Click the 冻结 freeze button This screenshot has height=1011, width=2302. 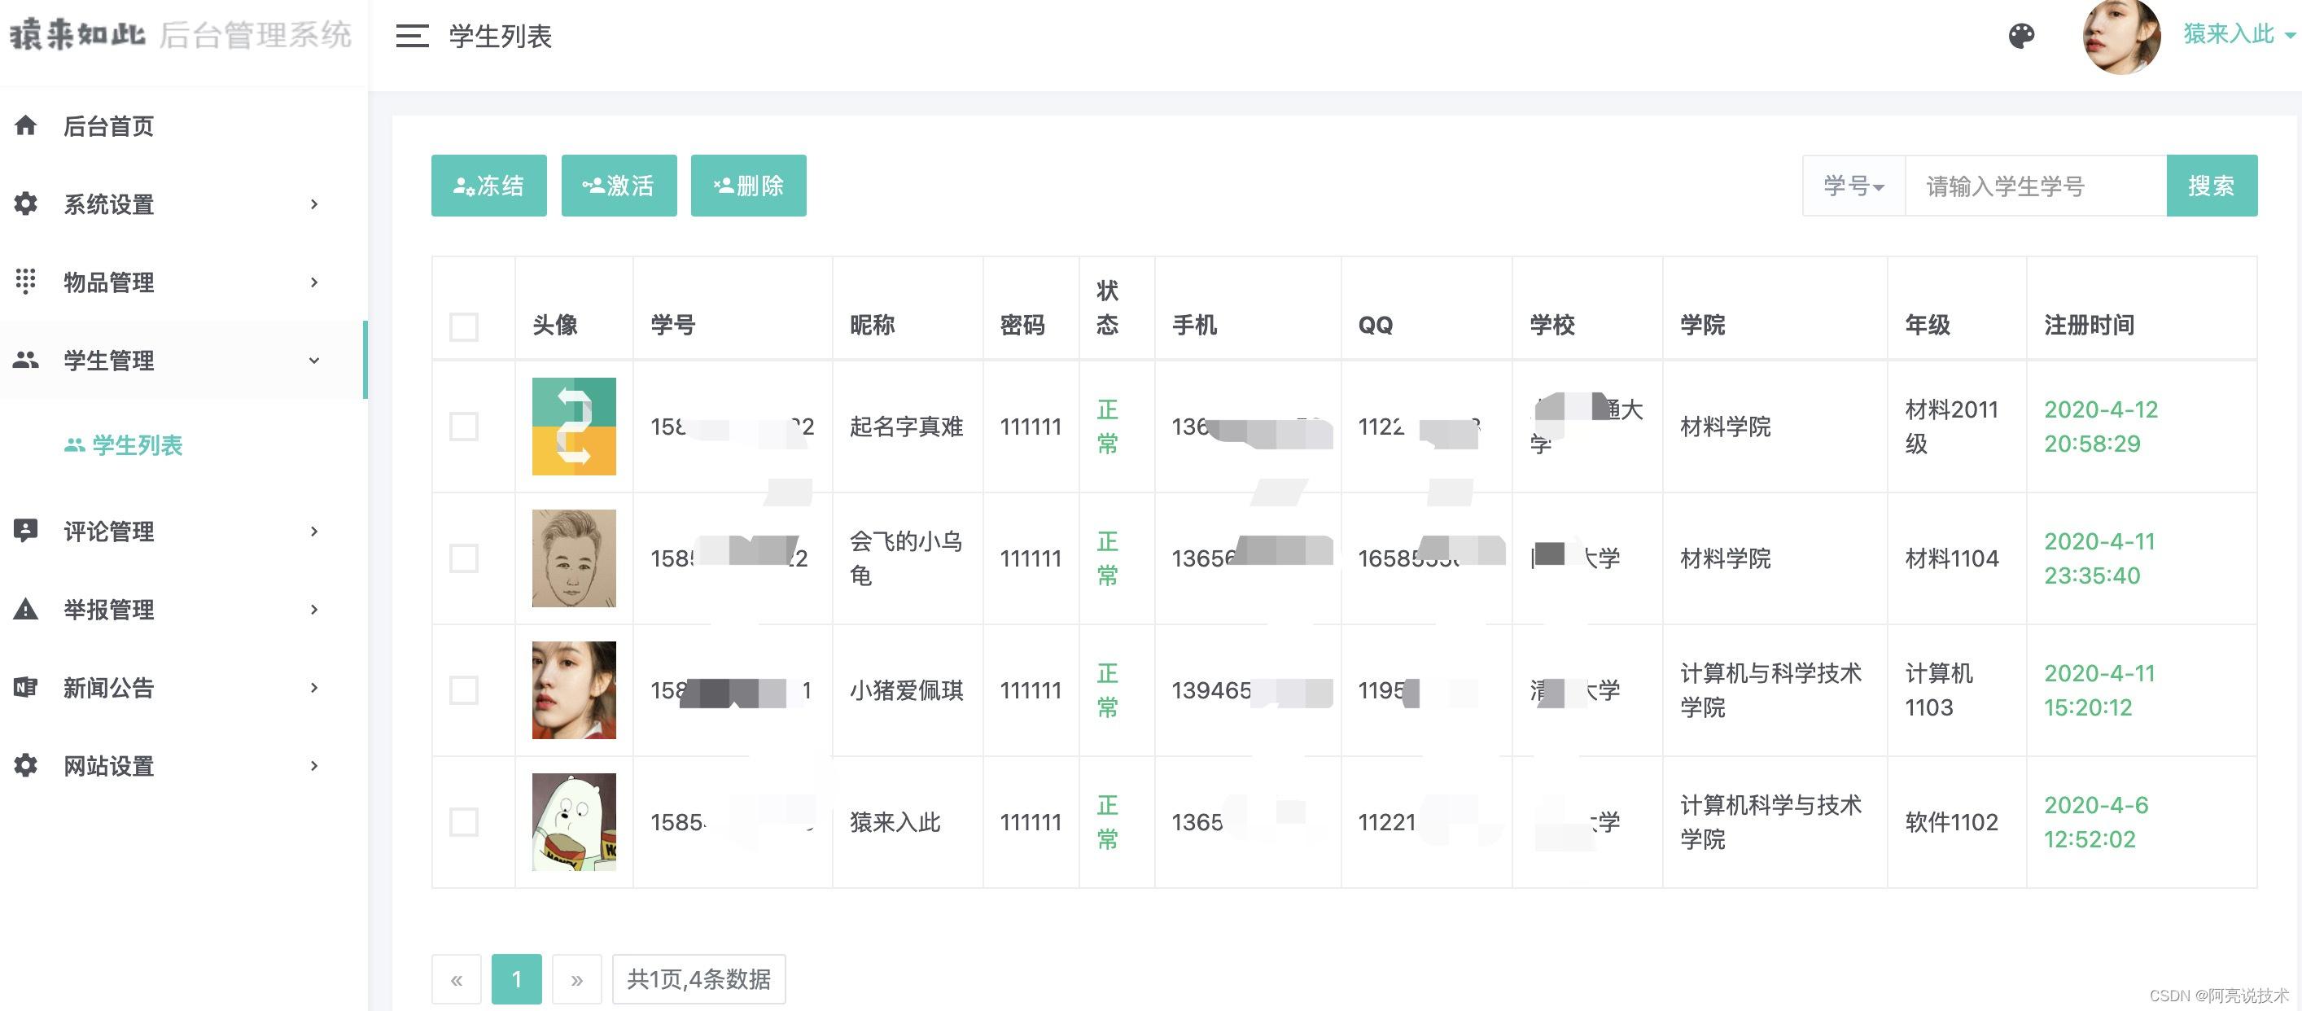tap(489, 186)
